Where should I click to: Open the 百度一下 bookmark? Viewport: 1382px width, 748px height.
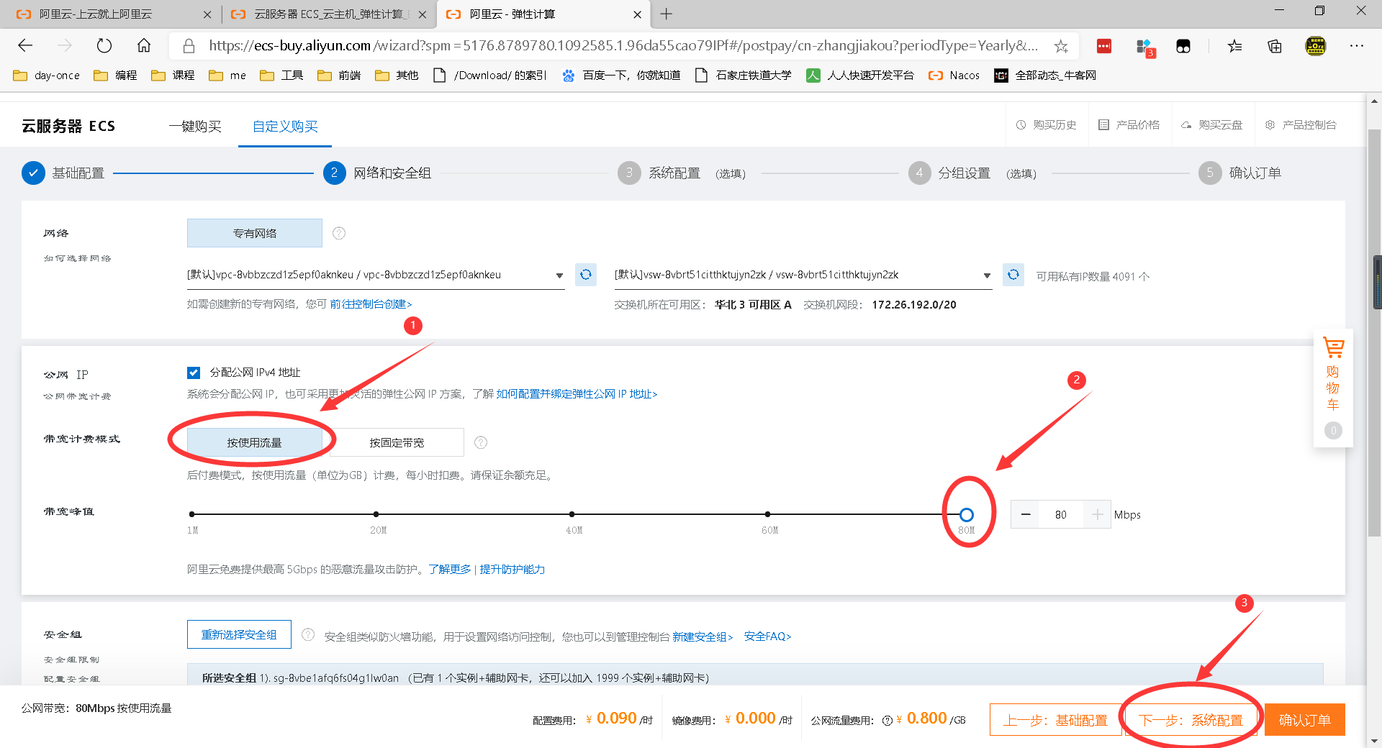pos(622,75)
